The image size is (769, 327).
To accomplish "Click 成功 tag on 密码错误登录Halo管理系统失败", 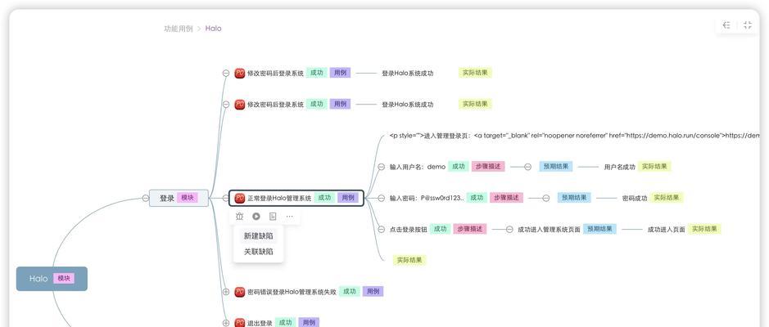I will tap(349, 291).
